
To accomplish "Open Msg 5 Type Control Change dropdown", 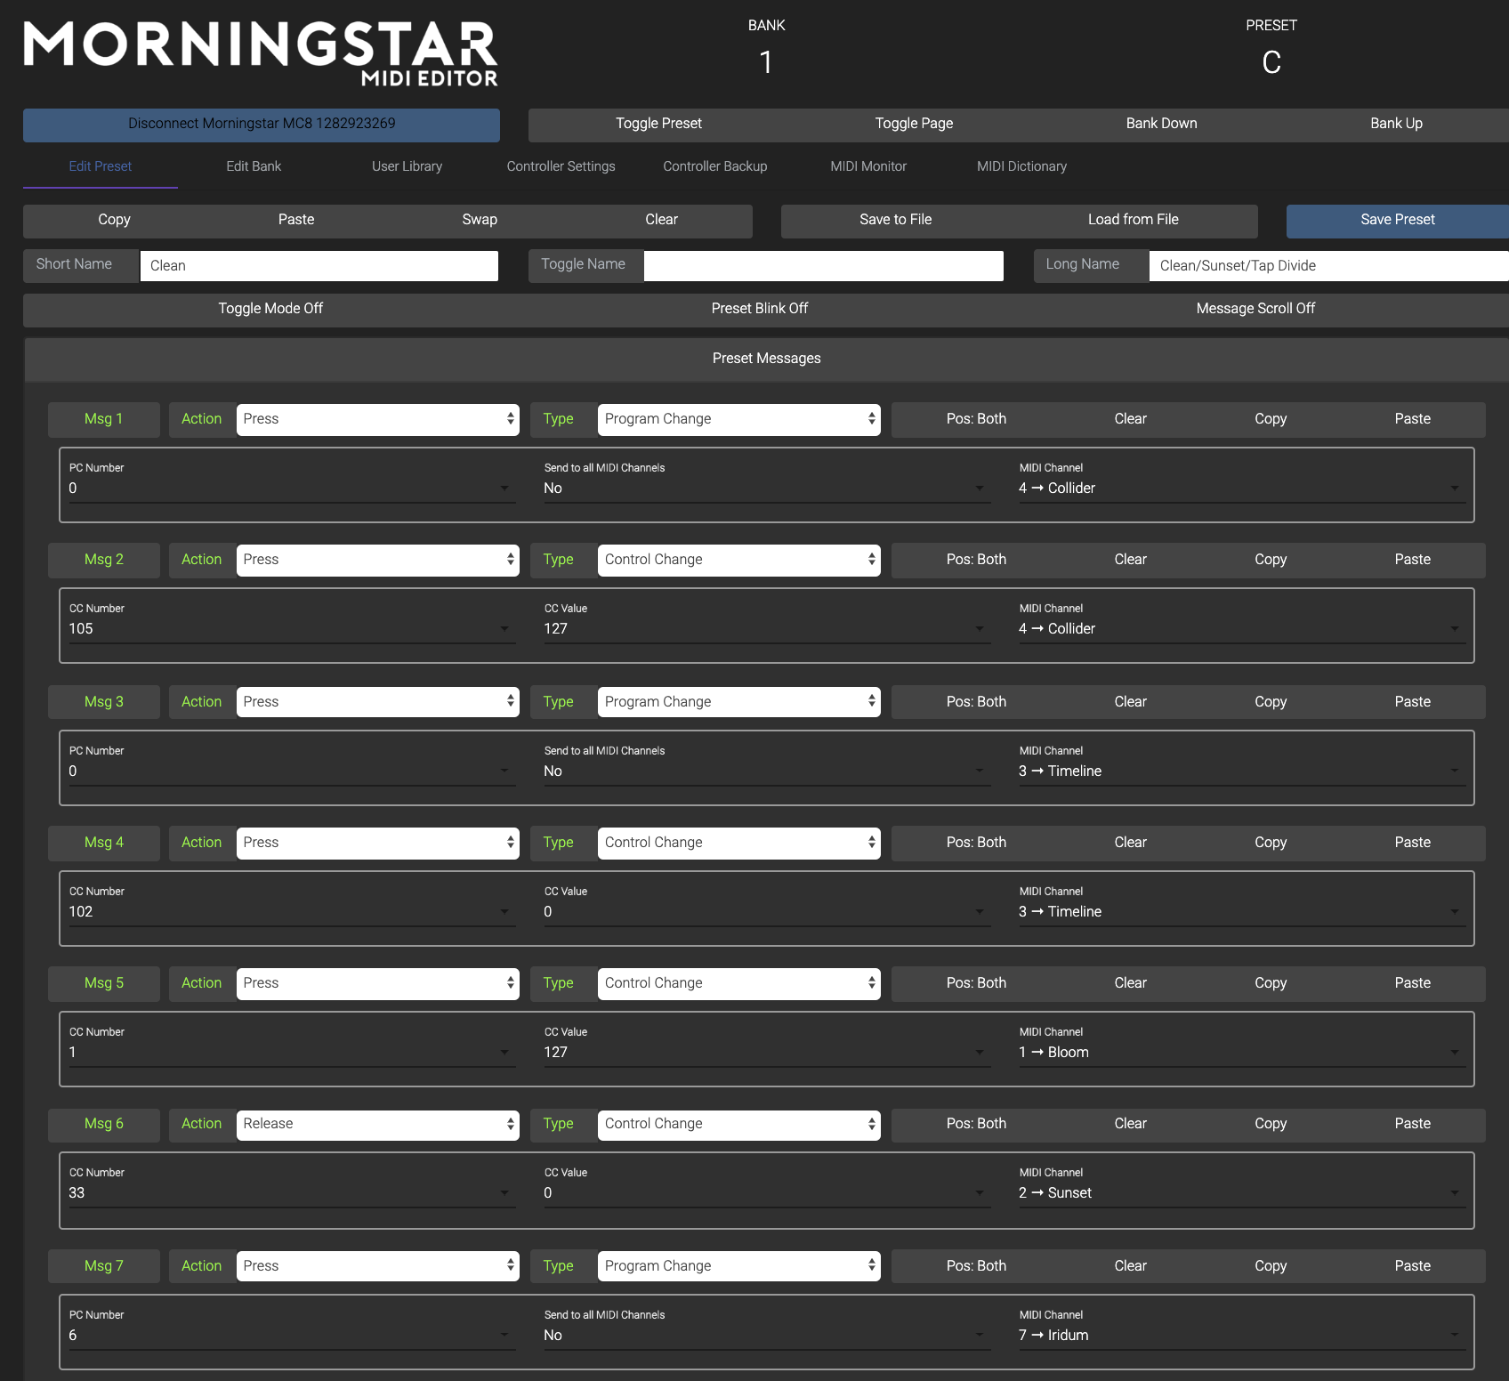I will [739, 983].
